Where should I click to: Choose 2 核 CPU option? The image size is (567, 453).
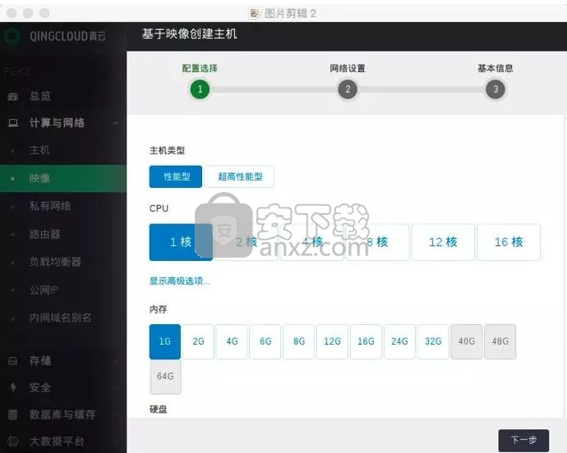[x=247, y=242]
